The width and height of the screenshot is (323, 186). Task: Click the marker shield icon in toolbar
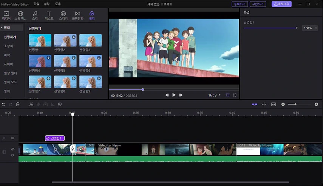[x=60, y=104]
